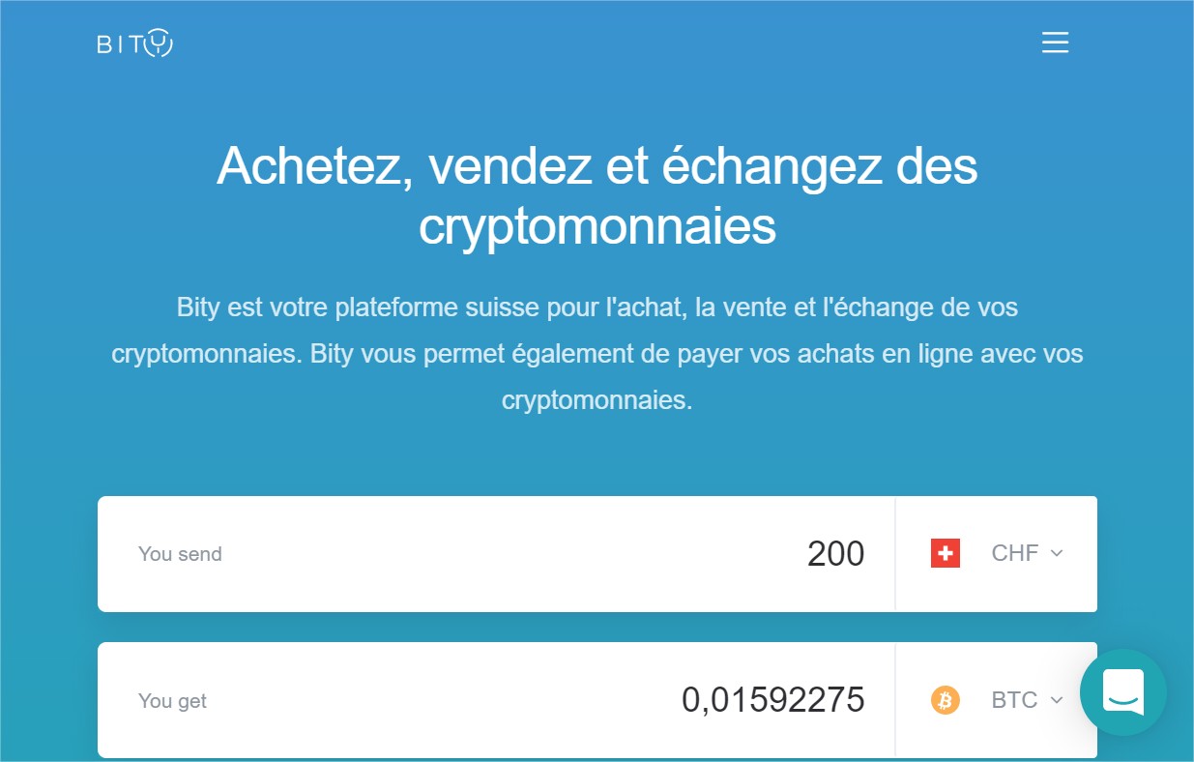The image size is (1194, 762).
Task: Expand the chevron next to BTC
Action: [x=1057, y=700]
